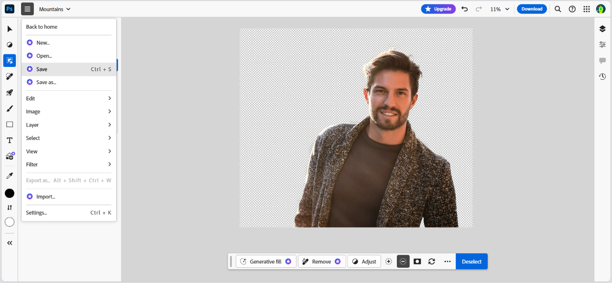Open the layer properties sliders panel
The height and width of the screenshot is (283, 612).
pos(602,44)
